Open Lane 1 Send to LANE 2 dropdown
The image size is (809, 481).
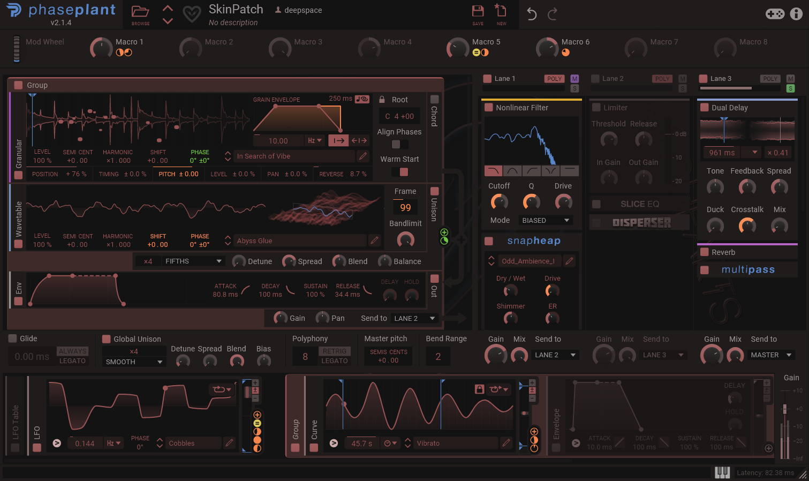tap(555, 355)
